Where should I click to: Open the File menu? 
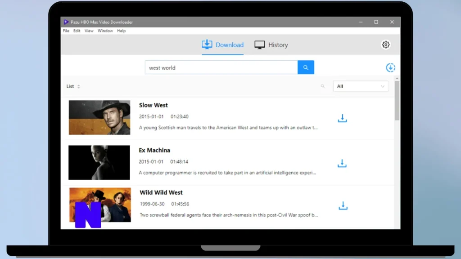pos(66,31)
